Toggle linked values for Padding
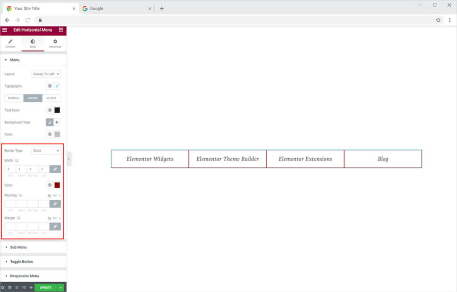 coord(55,204)
